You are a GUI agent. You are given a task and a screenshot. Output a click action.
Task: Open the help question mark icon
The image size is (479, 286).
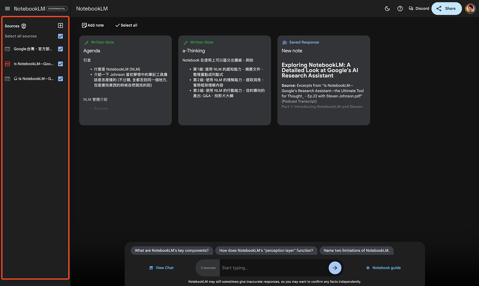[x=400, y=9]
